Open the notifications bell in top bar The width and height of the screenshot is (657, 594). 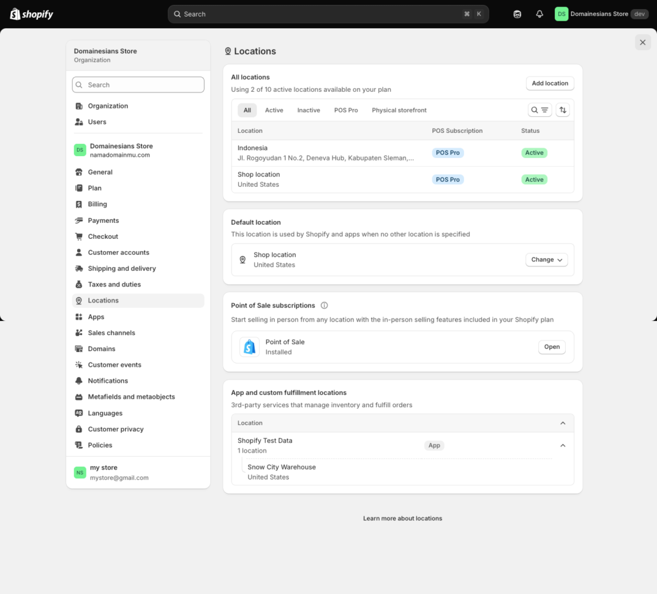pyautogui.click(x=539, y=14)
